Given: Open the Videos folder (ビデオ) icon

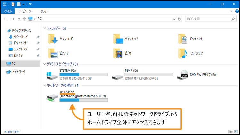Looking at the screenshot, I should click(118, 53).
